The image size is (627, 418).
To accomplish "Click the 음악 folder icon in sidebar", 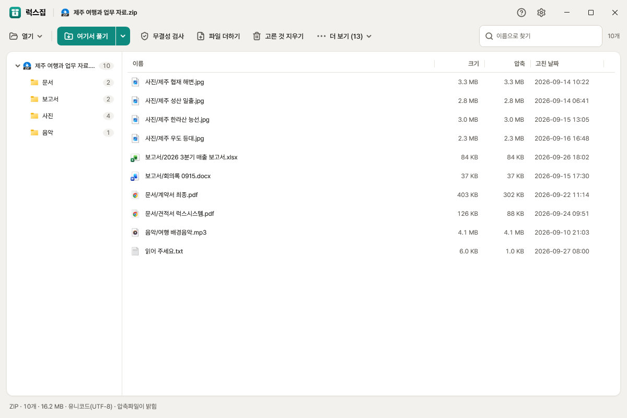I will (34, 133).
